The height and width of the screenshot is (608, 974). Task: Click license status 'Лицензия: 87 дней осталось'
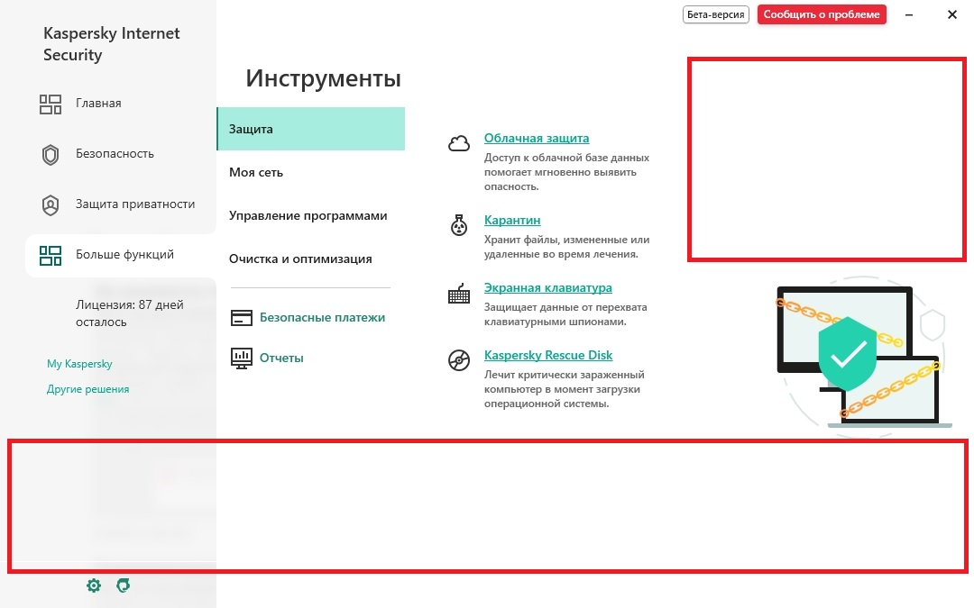click(x=129, y=313)
